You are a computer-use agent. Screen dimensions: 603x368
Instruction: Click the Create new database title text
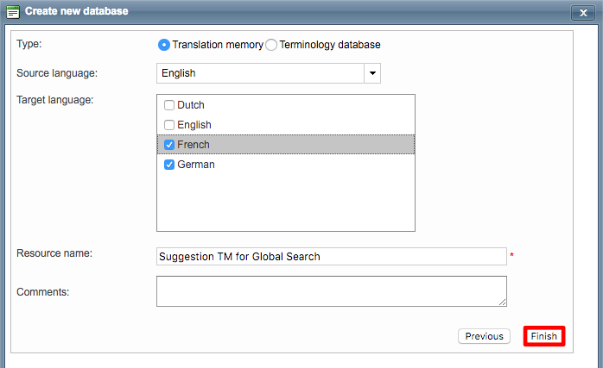coord(76,12)
